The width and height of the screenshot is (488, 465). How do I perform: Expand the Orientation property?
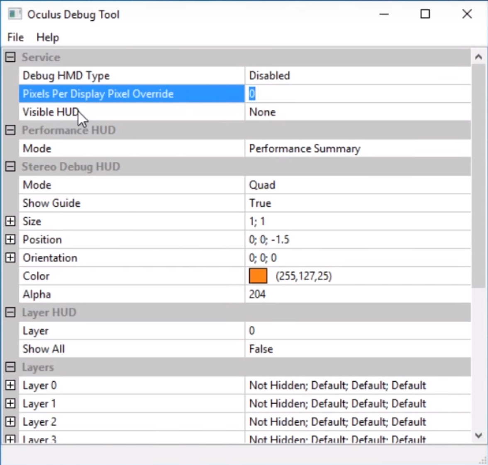point(10,258)
